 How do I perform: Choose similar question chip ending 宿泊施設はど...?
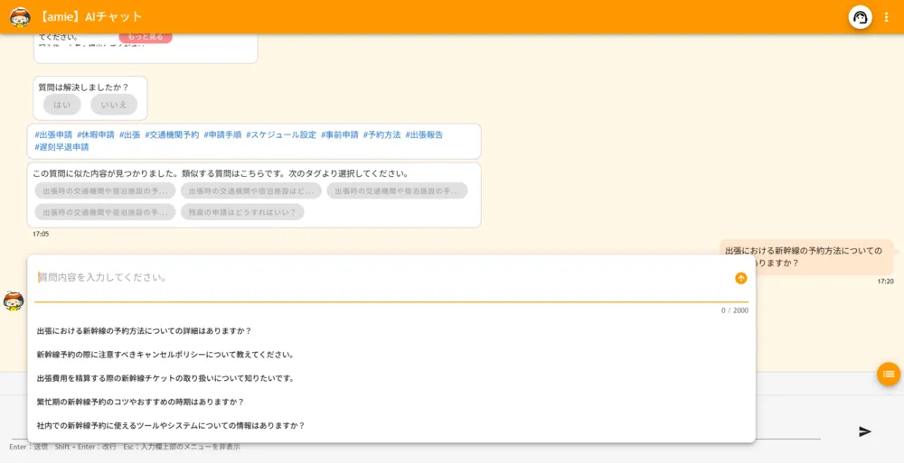pos(250,190)
